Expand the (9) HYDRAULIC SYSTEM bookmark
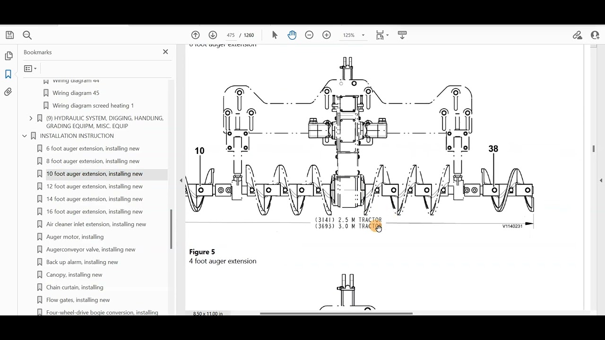 pyautogui.click(x=31, y=118)
